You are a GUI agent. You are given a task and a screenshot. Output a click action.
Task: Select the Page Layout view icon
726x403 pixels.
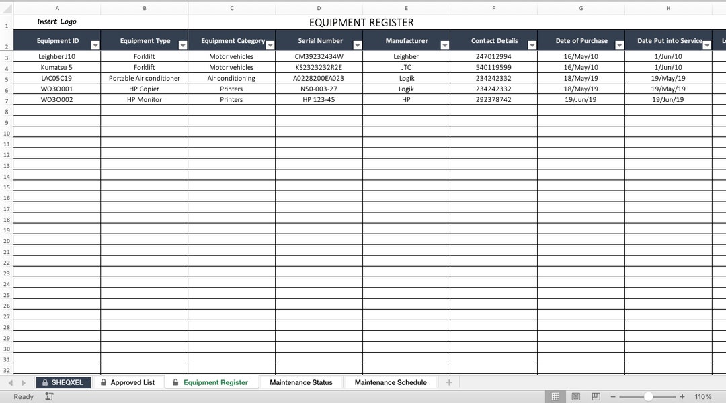click(576, 396)
